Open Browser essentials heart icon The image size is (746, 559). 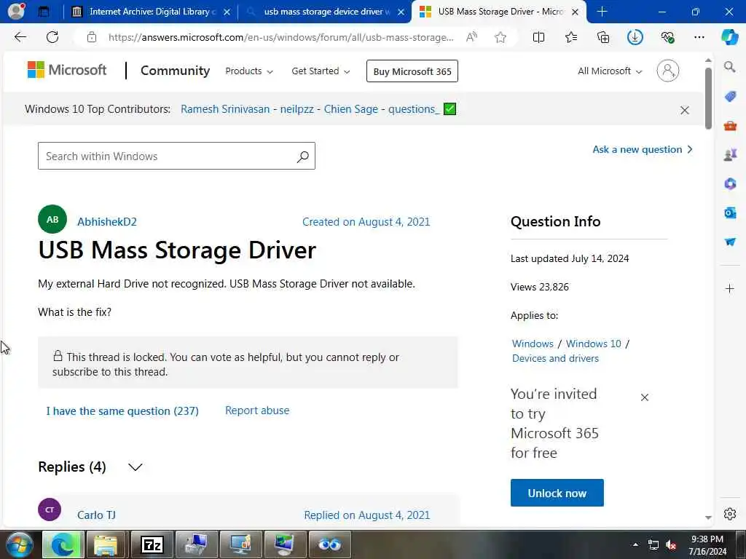[667, 37]
